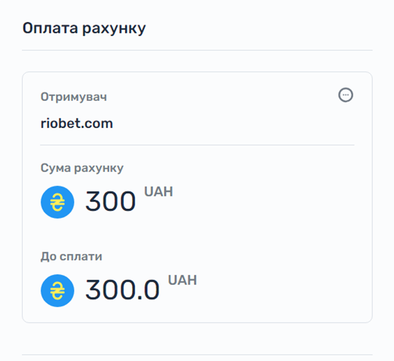This screenshot has height=361, width=394.
Task: Click empty space right of riobet.com
Action: (x=245, y=123)
